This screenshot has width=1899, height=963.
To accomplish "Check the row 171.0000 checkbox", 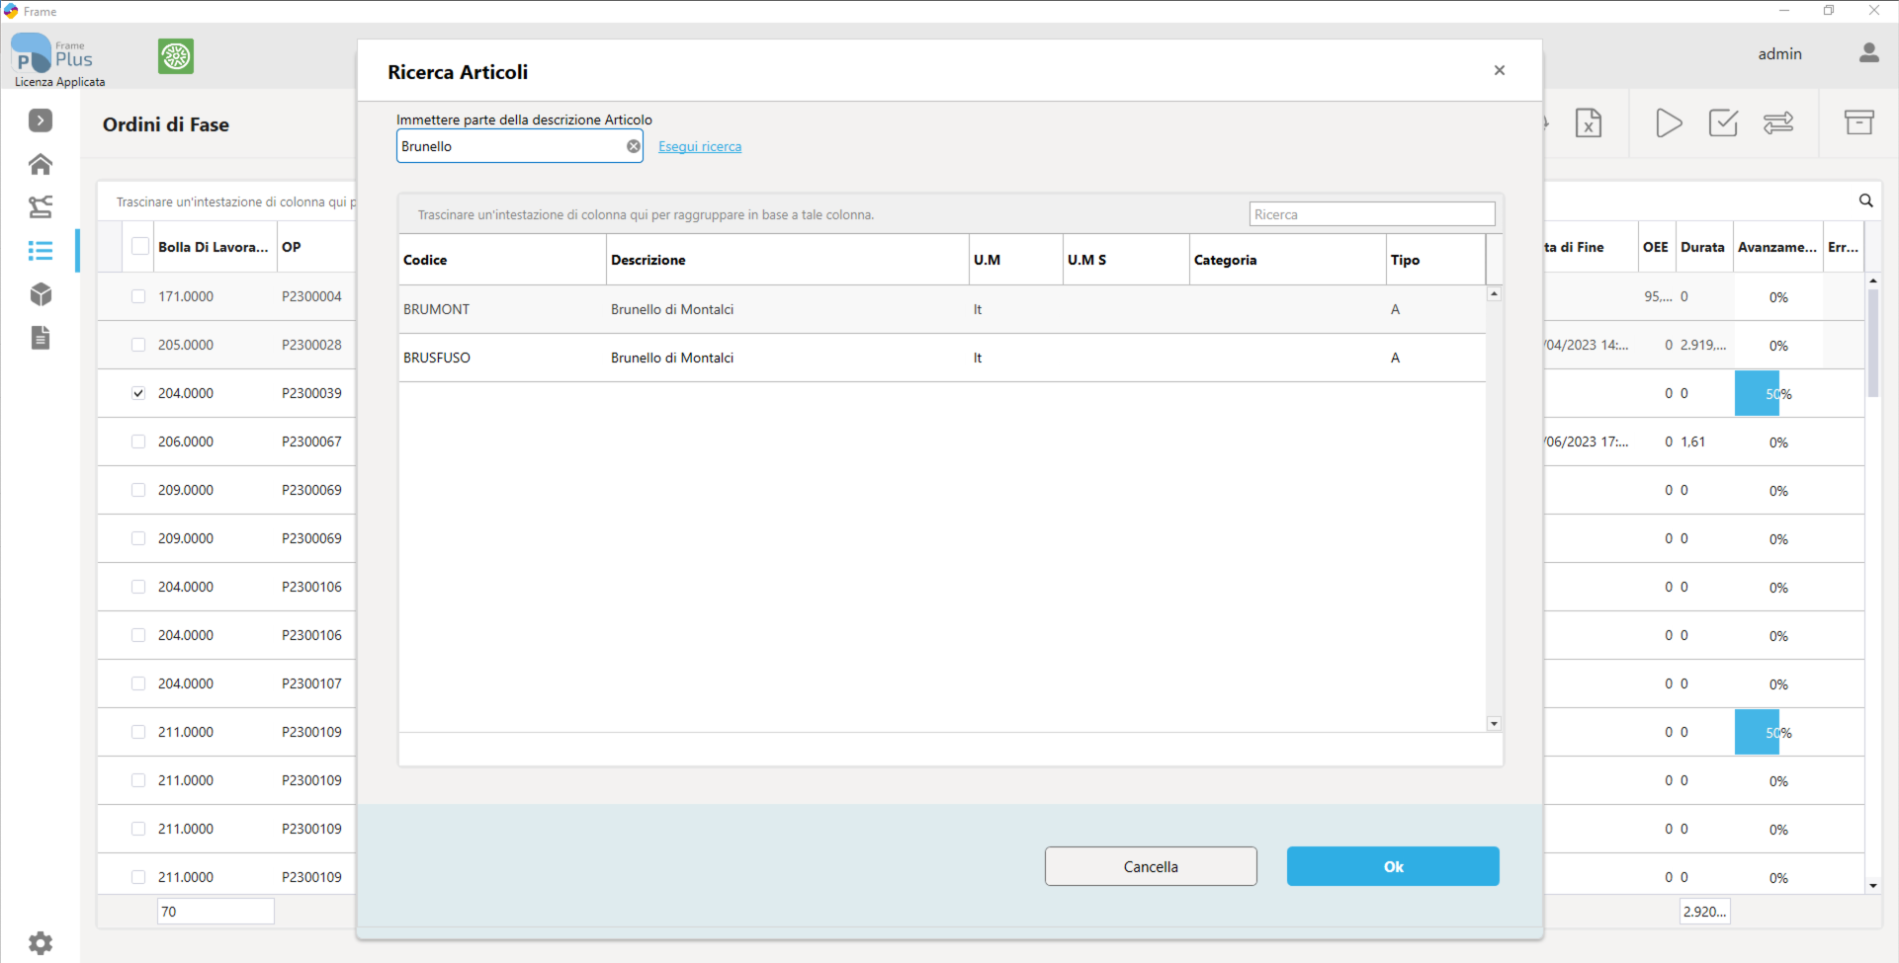I will tap(138, 296).
